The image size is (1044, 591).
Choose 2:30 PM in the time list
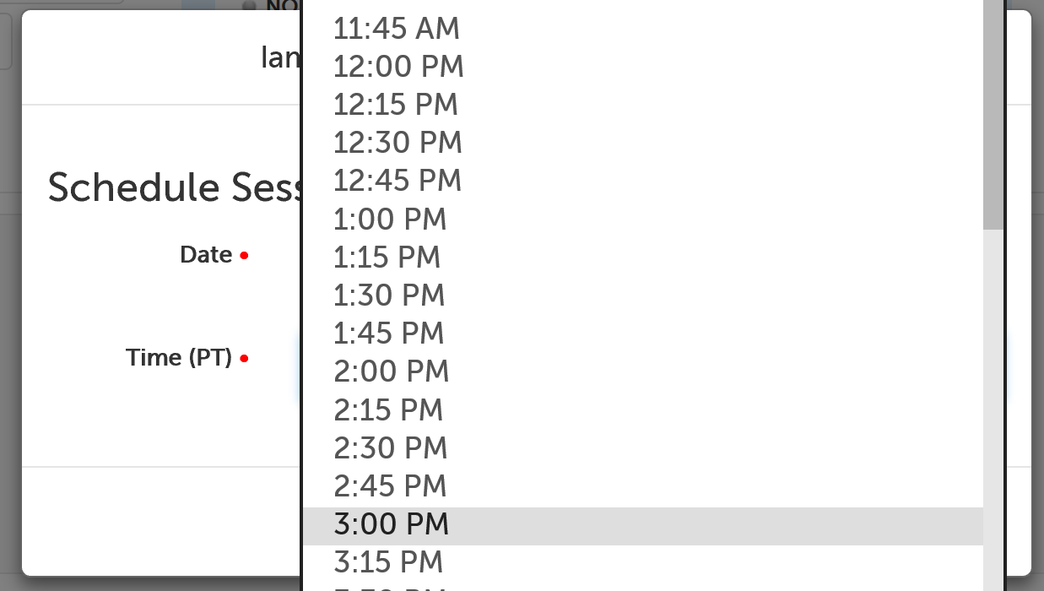click(x=390, y=447)
